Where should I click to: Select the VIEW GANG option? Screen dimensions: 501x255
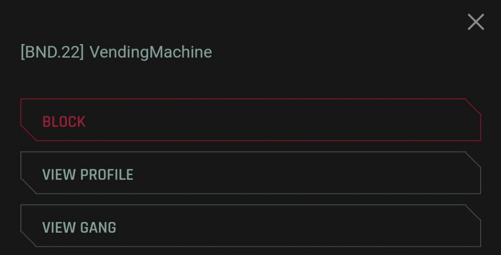pos(250,226)
